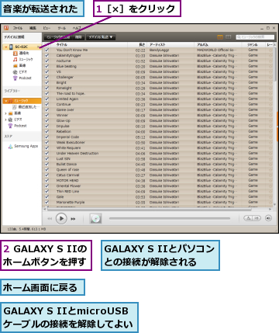This screenshot has height=333, width=279.
Task: Open the ファイル menu
Action: point(18,28)
